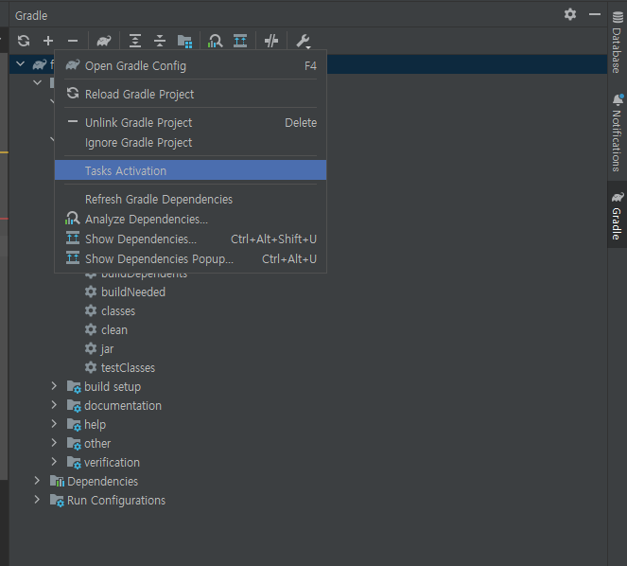Open Build Tool Settings wrench icon
The width and height of the screenshot is (627, 566).
(304, 41)
